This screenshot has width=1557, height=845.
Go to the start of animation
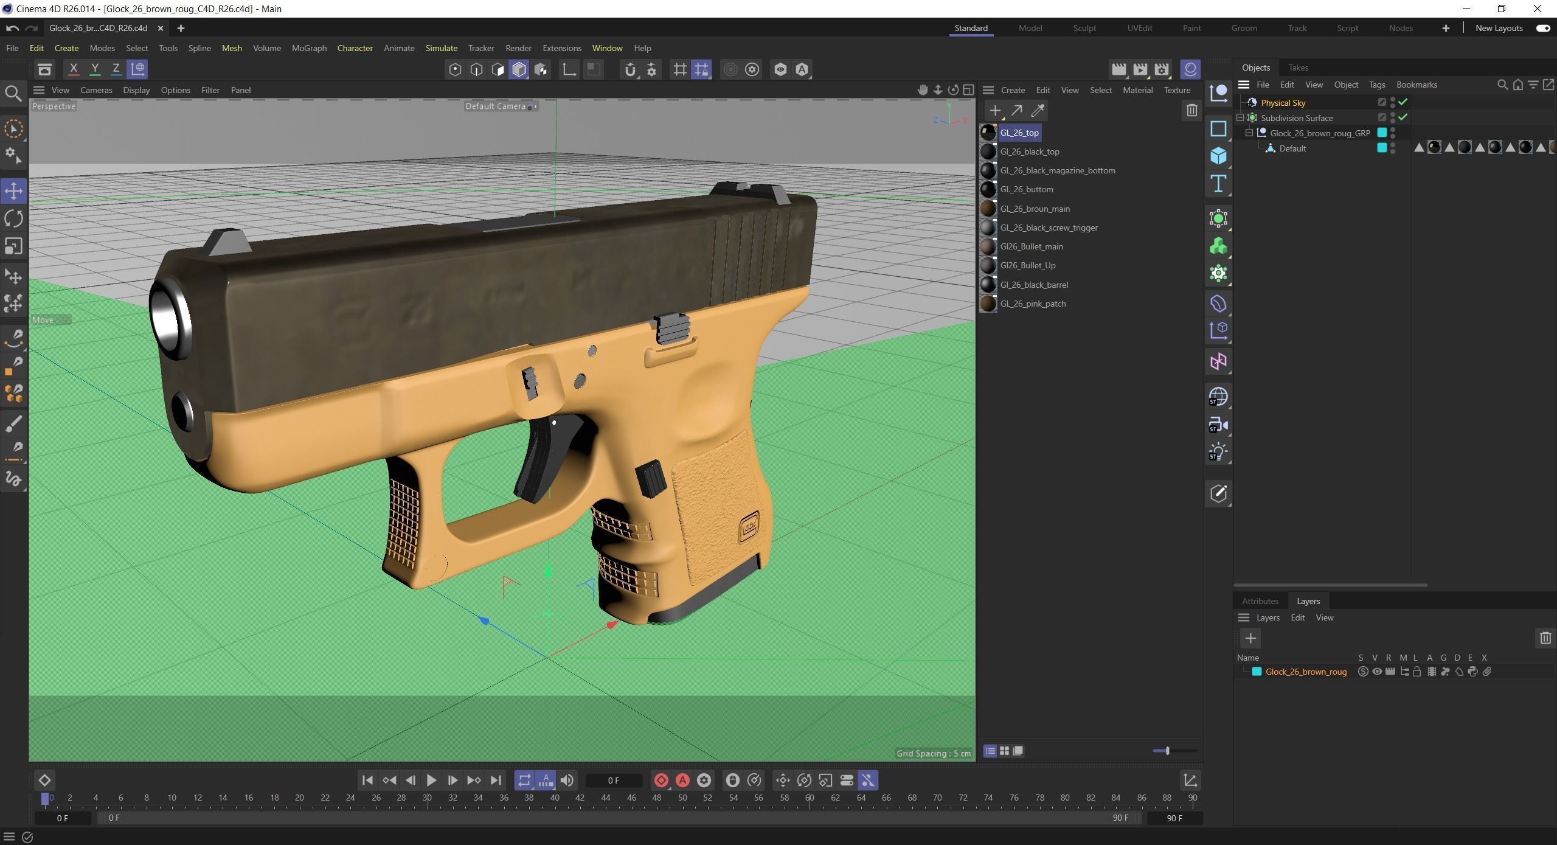(367, 780)
